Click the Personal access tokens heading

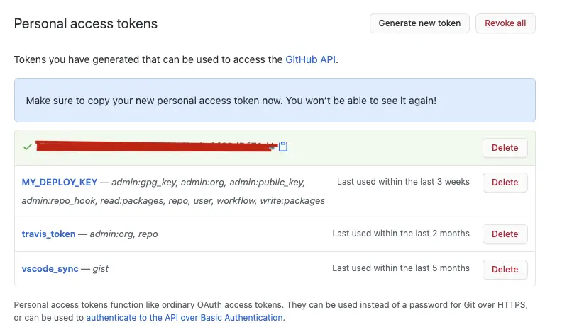[86, 23]
